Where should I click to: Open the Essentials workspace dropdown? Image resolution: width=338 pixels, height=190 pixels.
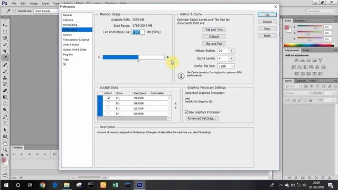click(321, 11)
